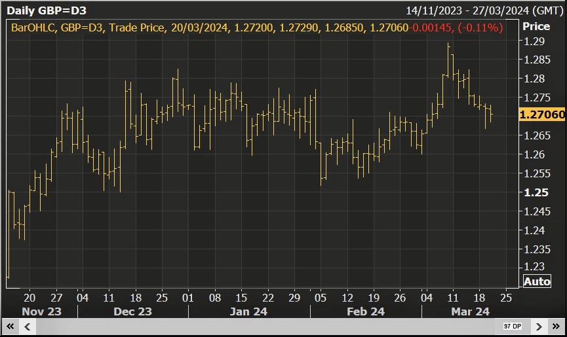Viewport: 567px width, 337px height.
Task: Select the Dec 23 month label
Action: coord(132,311)
